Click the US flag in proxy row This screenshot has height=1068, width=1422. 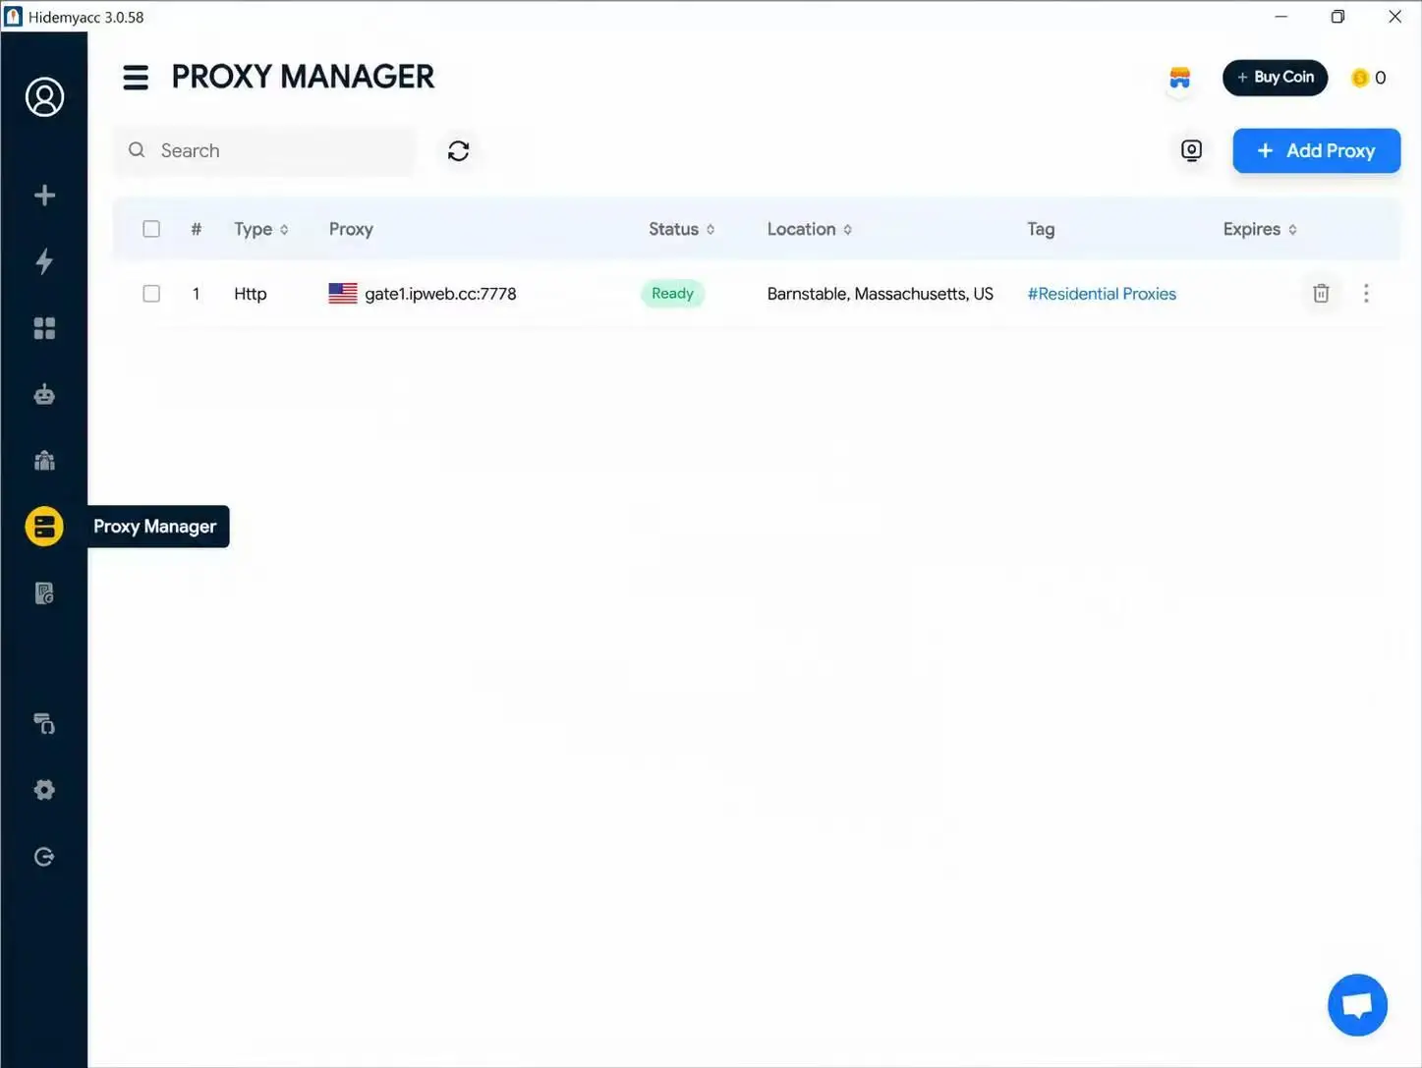pos(343,293)
